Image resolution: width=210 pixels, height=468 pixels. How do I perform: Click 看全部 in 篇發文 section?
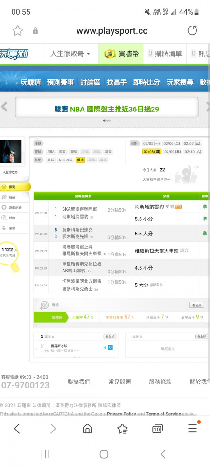[x=110, y=336]
